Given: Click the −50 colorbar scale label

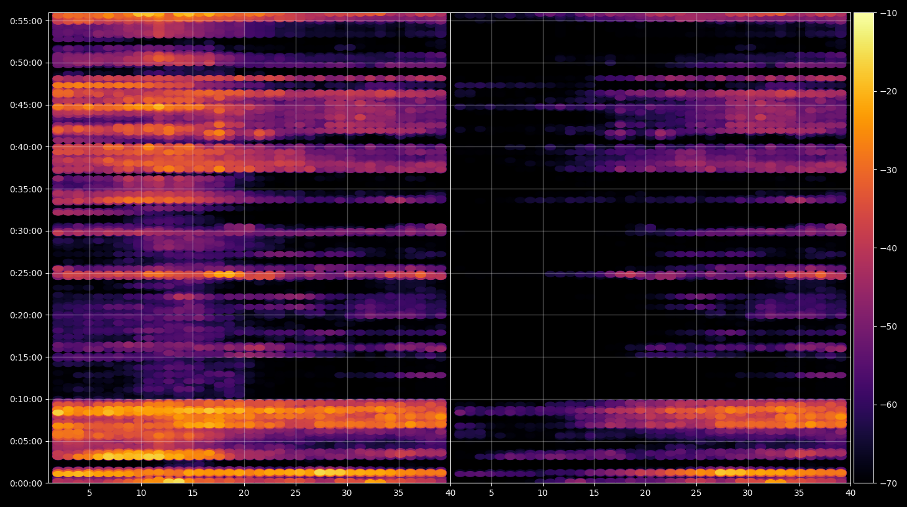Looking at the screenshot, I should click(889, 326).
